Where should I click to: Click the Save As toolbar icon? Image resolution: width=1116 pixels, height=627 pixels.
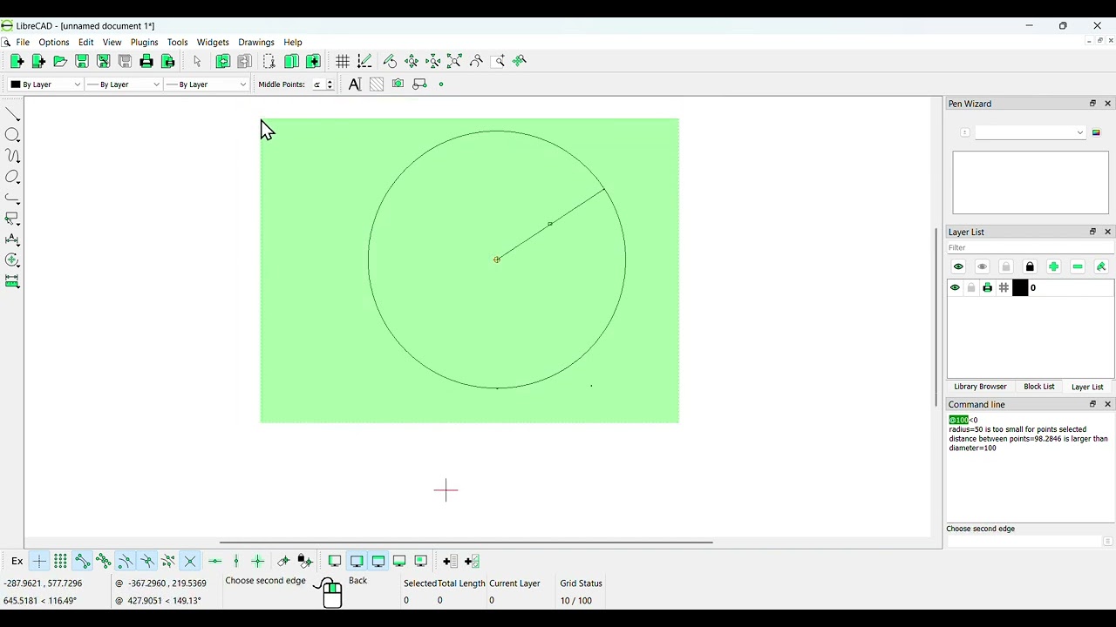pos(104,61)
